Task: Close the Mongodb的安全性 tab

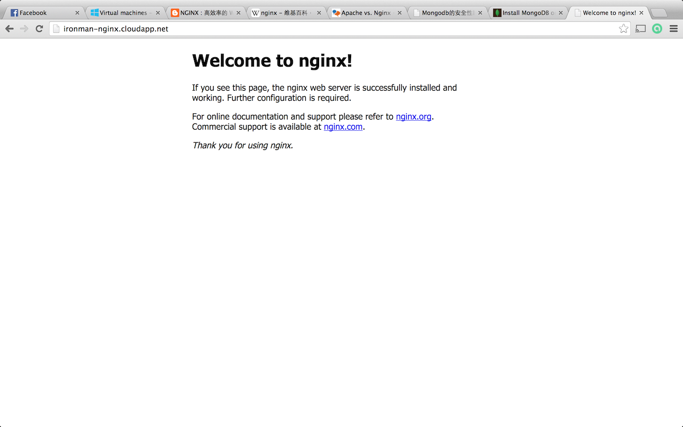Action: click(480, 13)
